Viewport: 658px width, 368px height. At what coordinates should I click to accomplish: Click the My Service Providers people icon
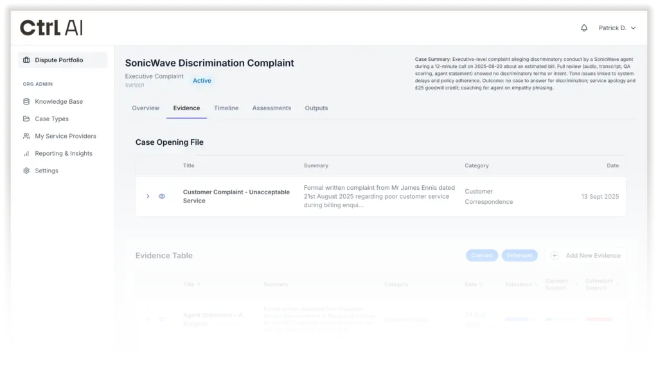26,136
